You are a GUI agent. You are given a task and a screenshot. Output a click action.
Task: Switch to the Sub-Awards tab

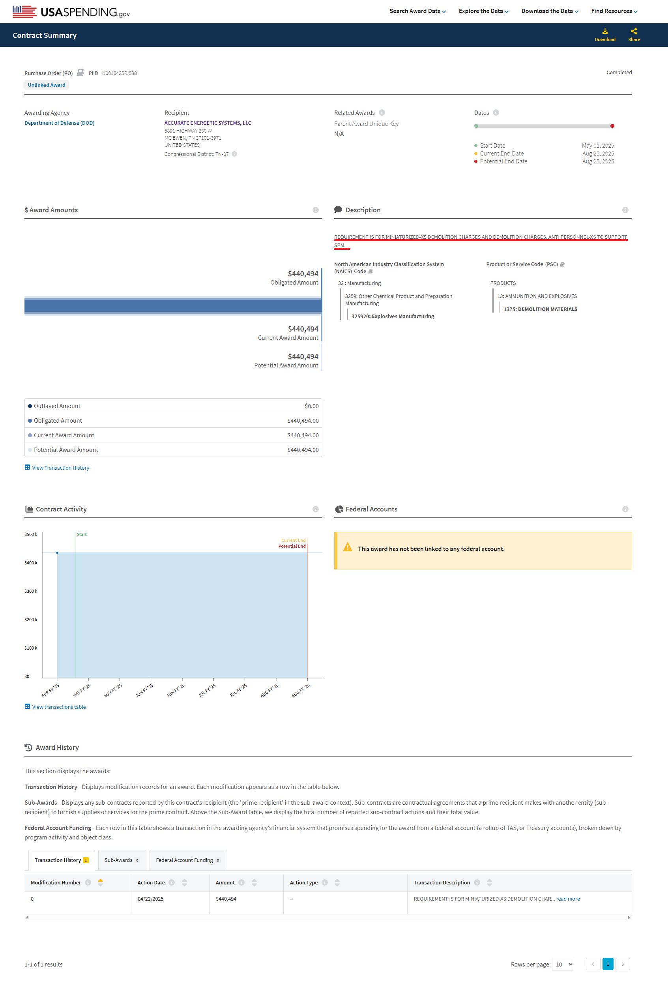tap(122, 860)
